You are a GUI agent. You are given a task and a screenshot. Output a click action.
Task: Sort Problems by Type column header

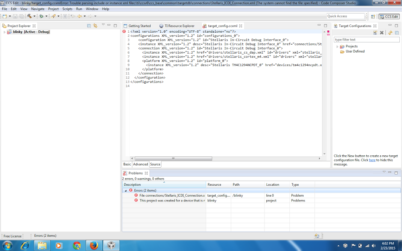(302, 185)
